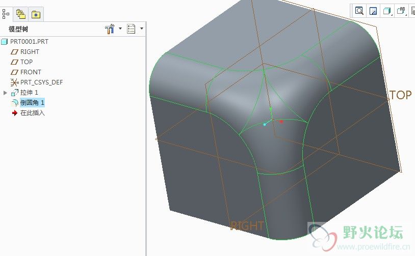Click the Repaint brush icon
The image size is (415, 256).
click(373, 11)
